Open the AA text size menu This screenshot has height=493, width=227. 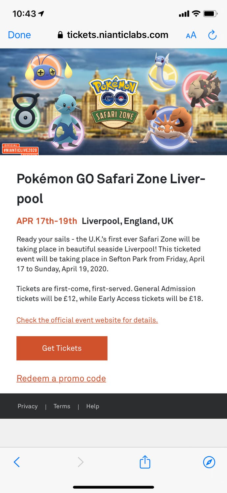(x=191, y=35)
